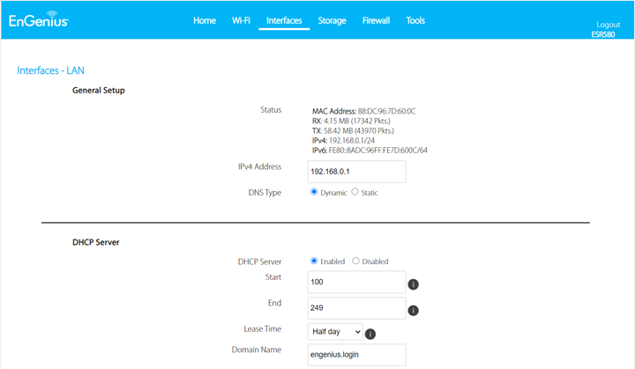Switch to the Wi-Fi tab
This screenshot has width=635, height=369.
click(241, 20)
